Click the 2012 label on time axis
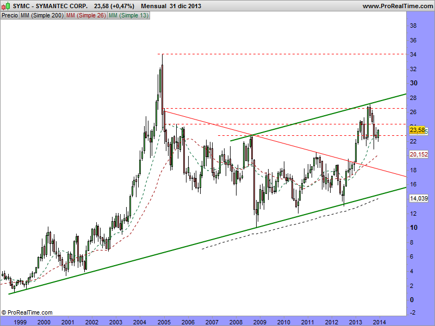 click(x=332, y=322)
